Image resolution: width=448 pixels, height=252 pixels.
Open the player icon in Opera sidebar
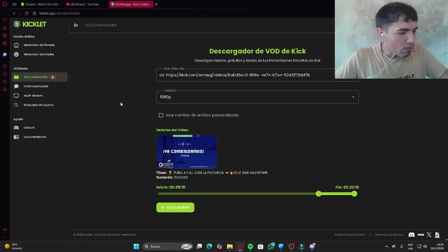click(5, 66)
